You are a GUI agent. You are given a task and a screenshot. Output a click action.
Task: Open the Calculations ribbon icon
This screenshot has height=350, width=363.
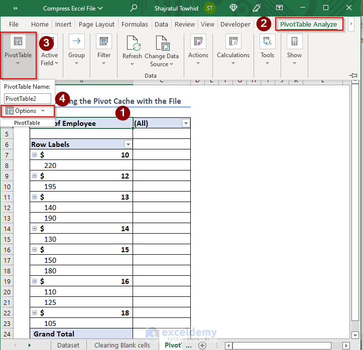tap(233, 42)
